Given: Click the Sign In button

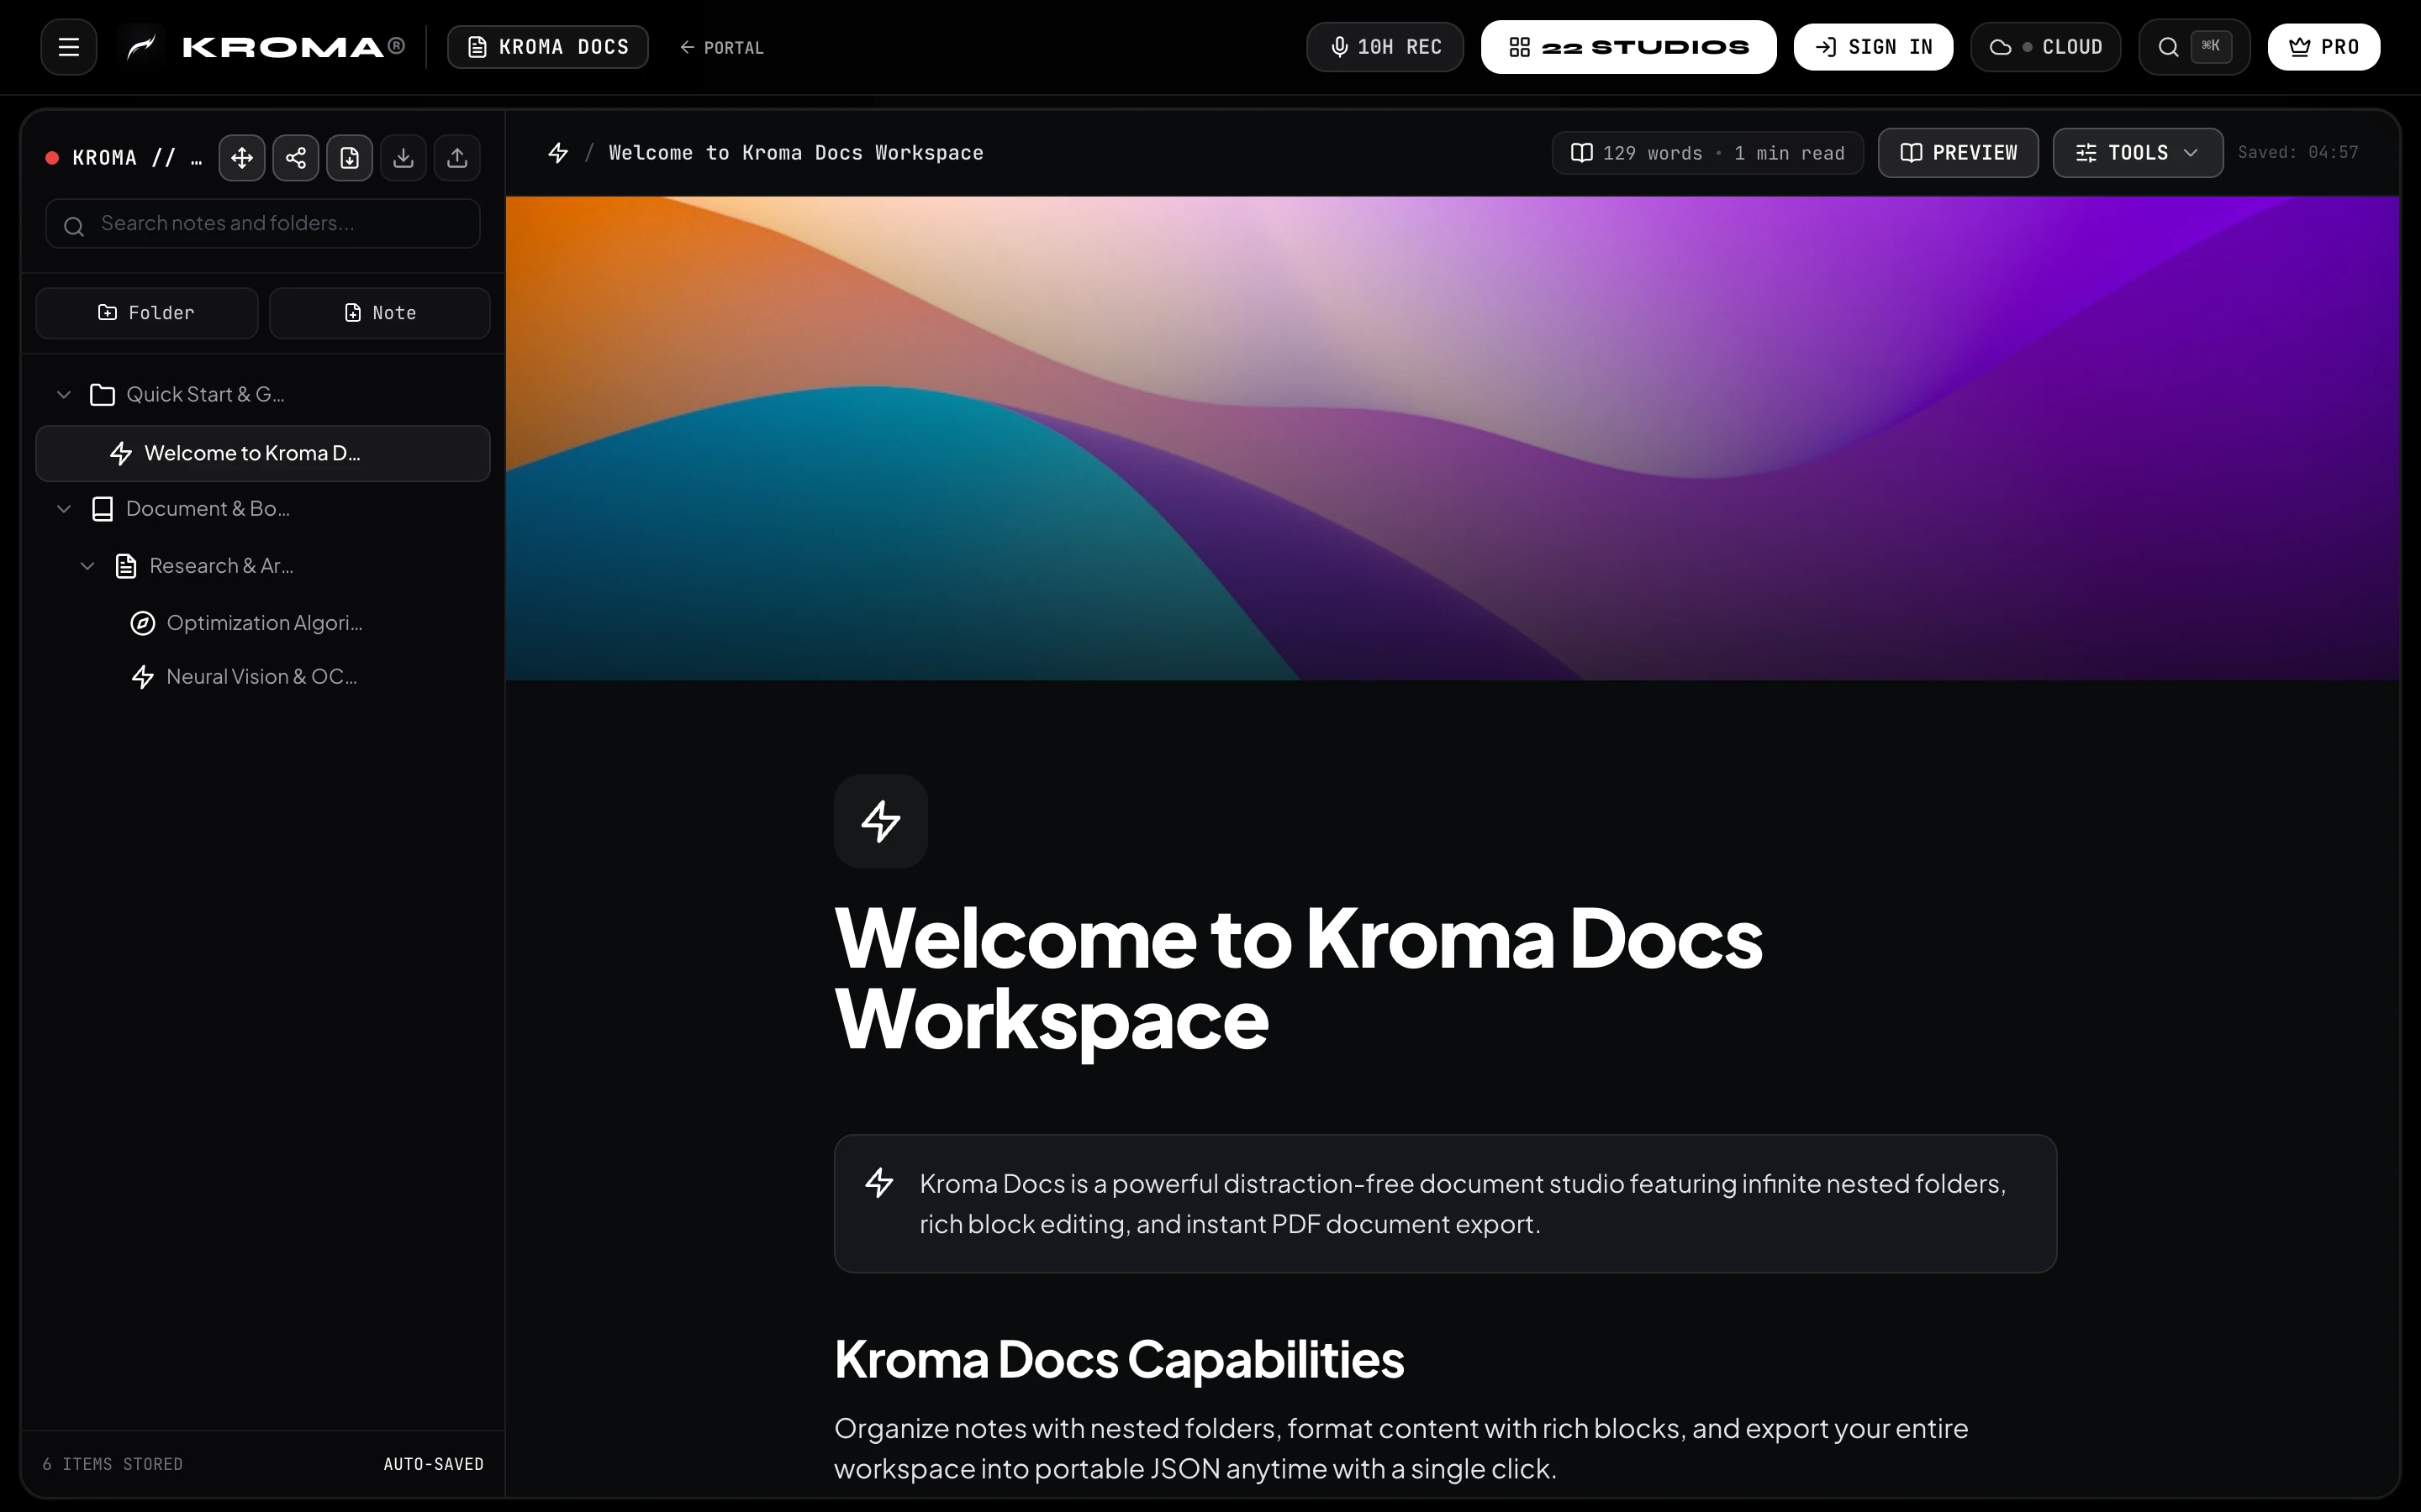Looking at the screenshot, I should tap(1873, 47).
